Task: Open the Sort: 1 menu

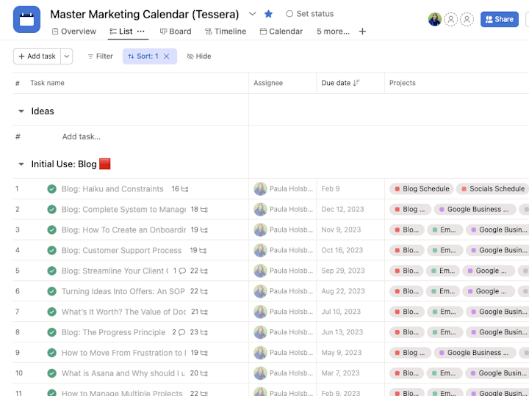Action: [143, 56]
